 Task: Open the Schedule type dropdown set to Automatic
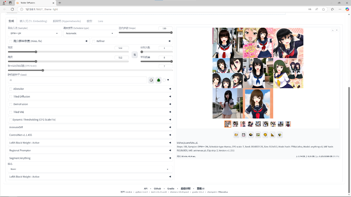pos(90,33)
